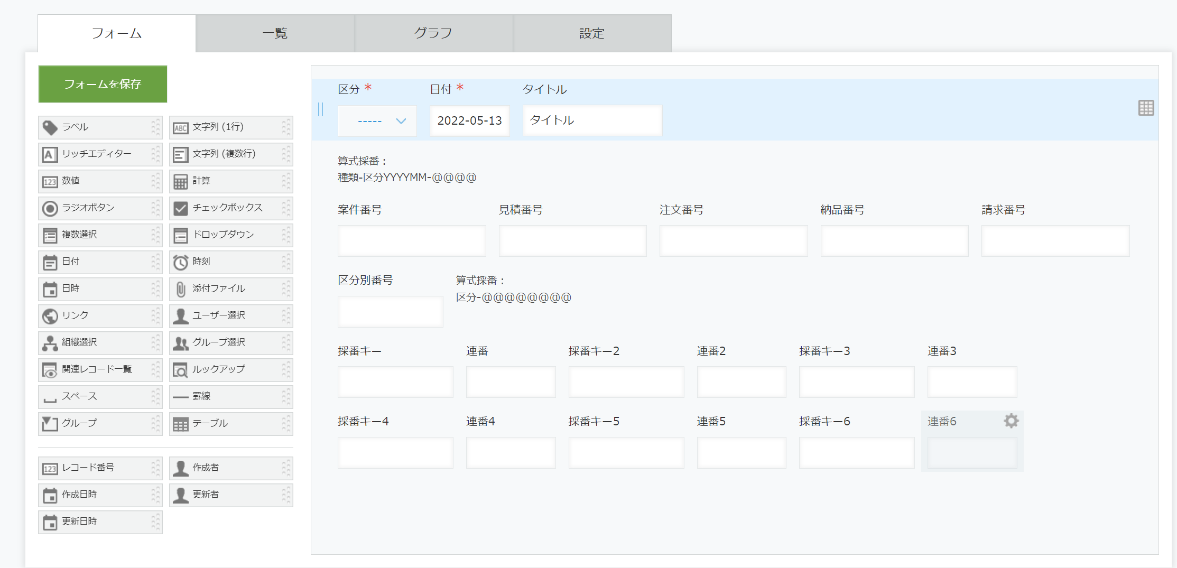
Task: Pick the 日時 field icon
Action: click(50, 289)
